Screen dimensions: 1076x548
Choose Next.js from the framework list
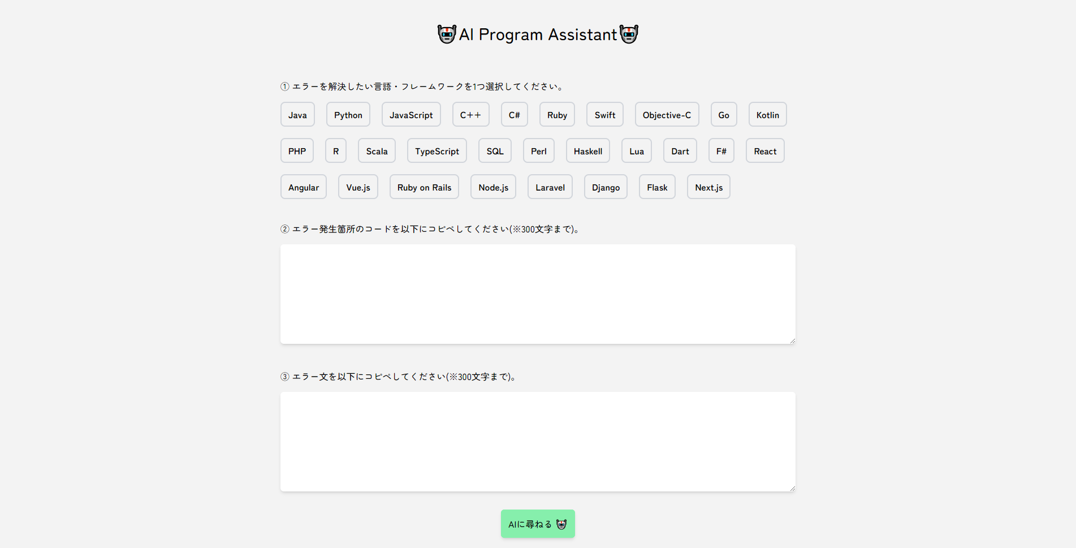pyautogui.click(x=708, y=187)
